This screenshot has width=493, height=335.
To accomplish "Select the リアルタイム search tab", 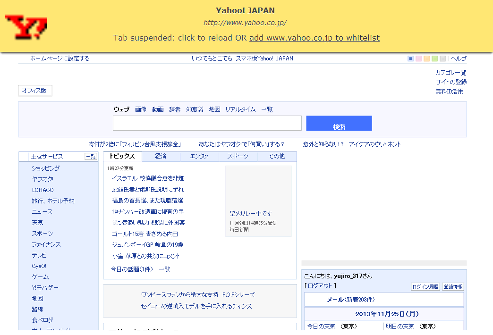I will (240, 109).
